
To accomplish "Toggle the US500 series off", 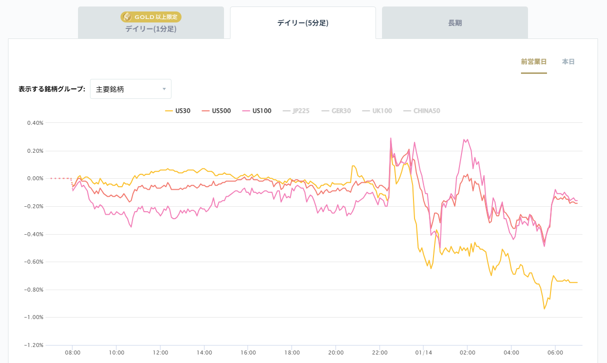I will pyautogui.click(x=221, y=110).
